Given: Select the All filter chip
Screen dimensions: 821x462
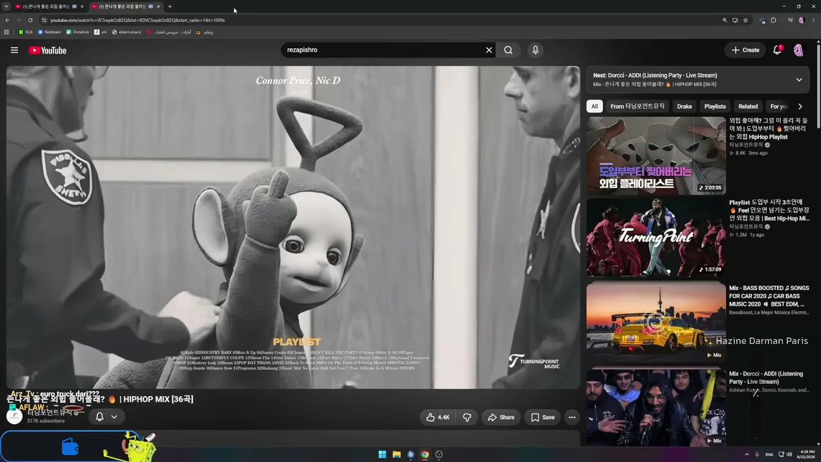Looking at the screenshot, I should (x=595, y=107).
